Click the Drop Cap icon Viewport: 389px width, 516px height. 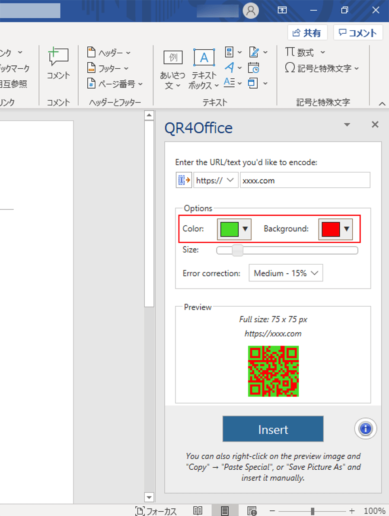233,83
